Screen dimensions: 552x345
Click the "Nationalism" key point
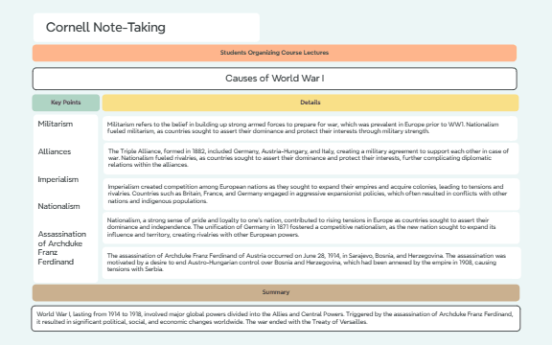click(x=58, y=206)
